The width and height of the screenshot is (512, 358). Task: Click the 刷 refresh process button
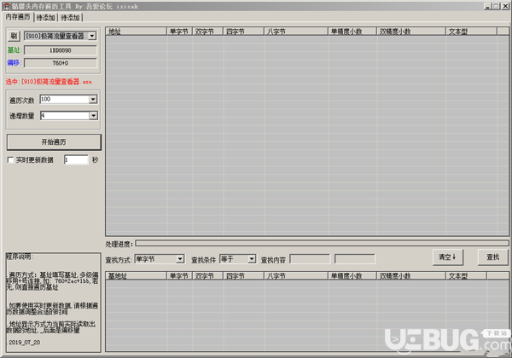pos(14,36)
